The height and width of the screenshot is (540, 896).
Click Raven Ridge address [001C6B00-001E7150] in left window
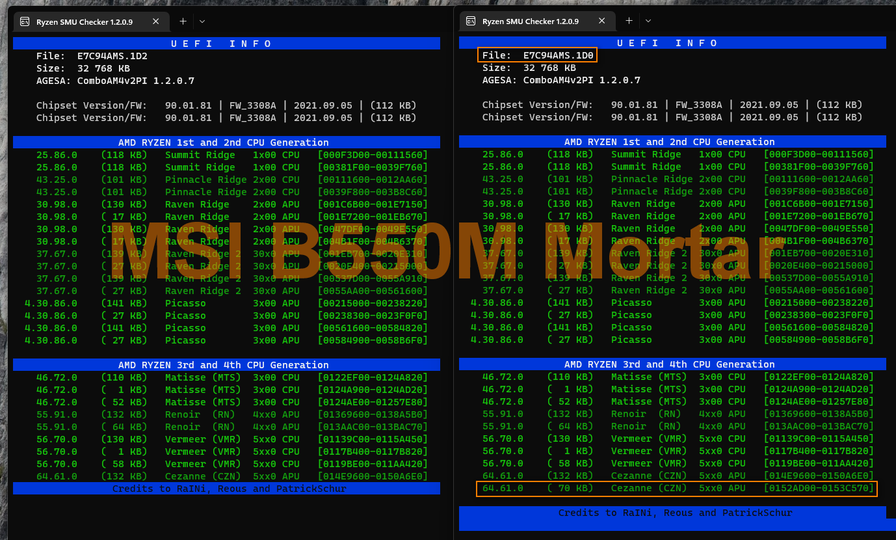pos(373,204)
